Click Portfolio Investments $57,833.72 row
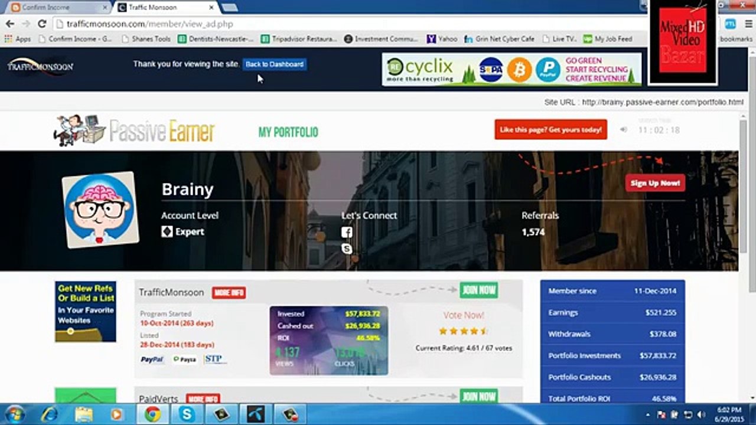The image size is (756, 425). (612, 355)
